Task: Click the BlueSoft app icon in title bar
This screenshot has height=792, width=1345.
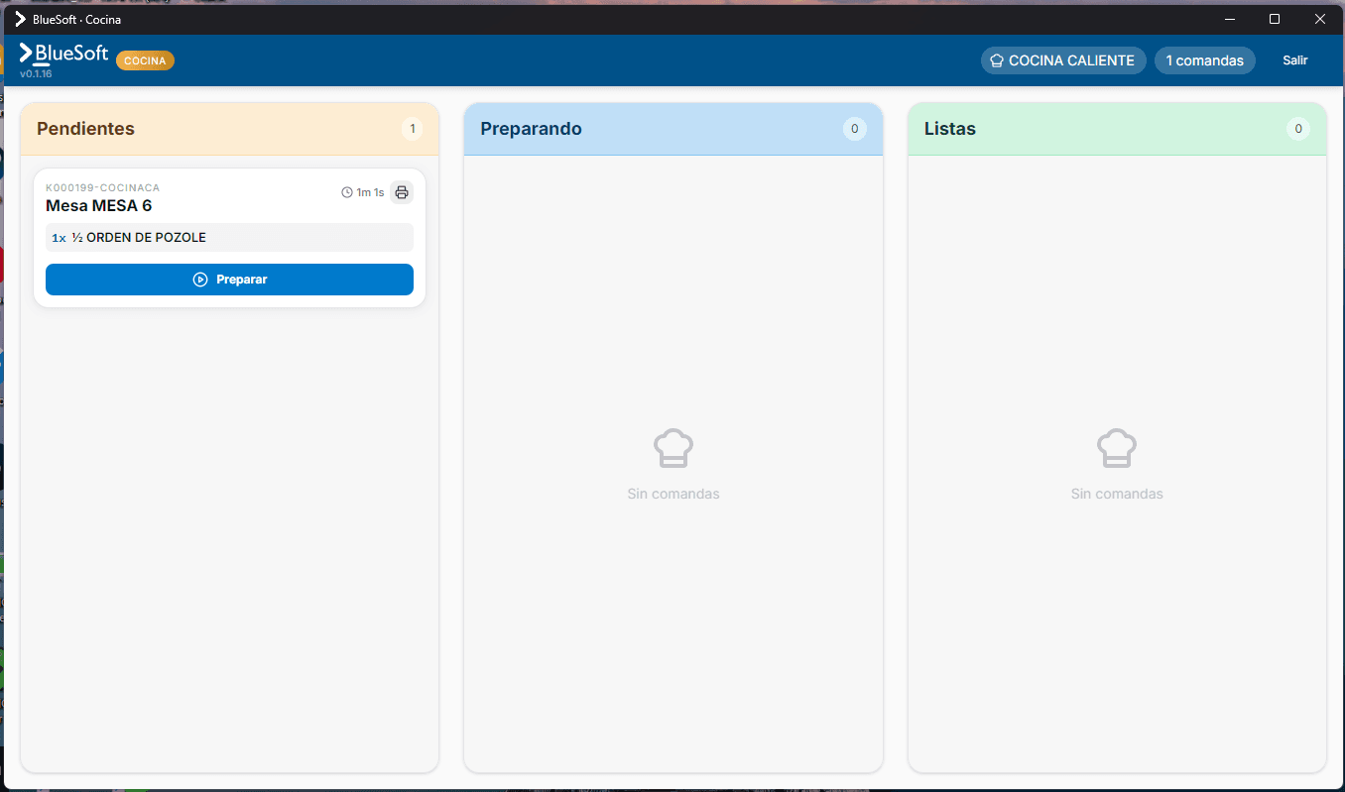Action: (20, 19)
